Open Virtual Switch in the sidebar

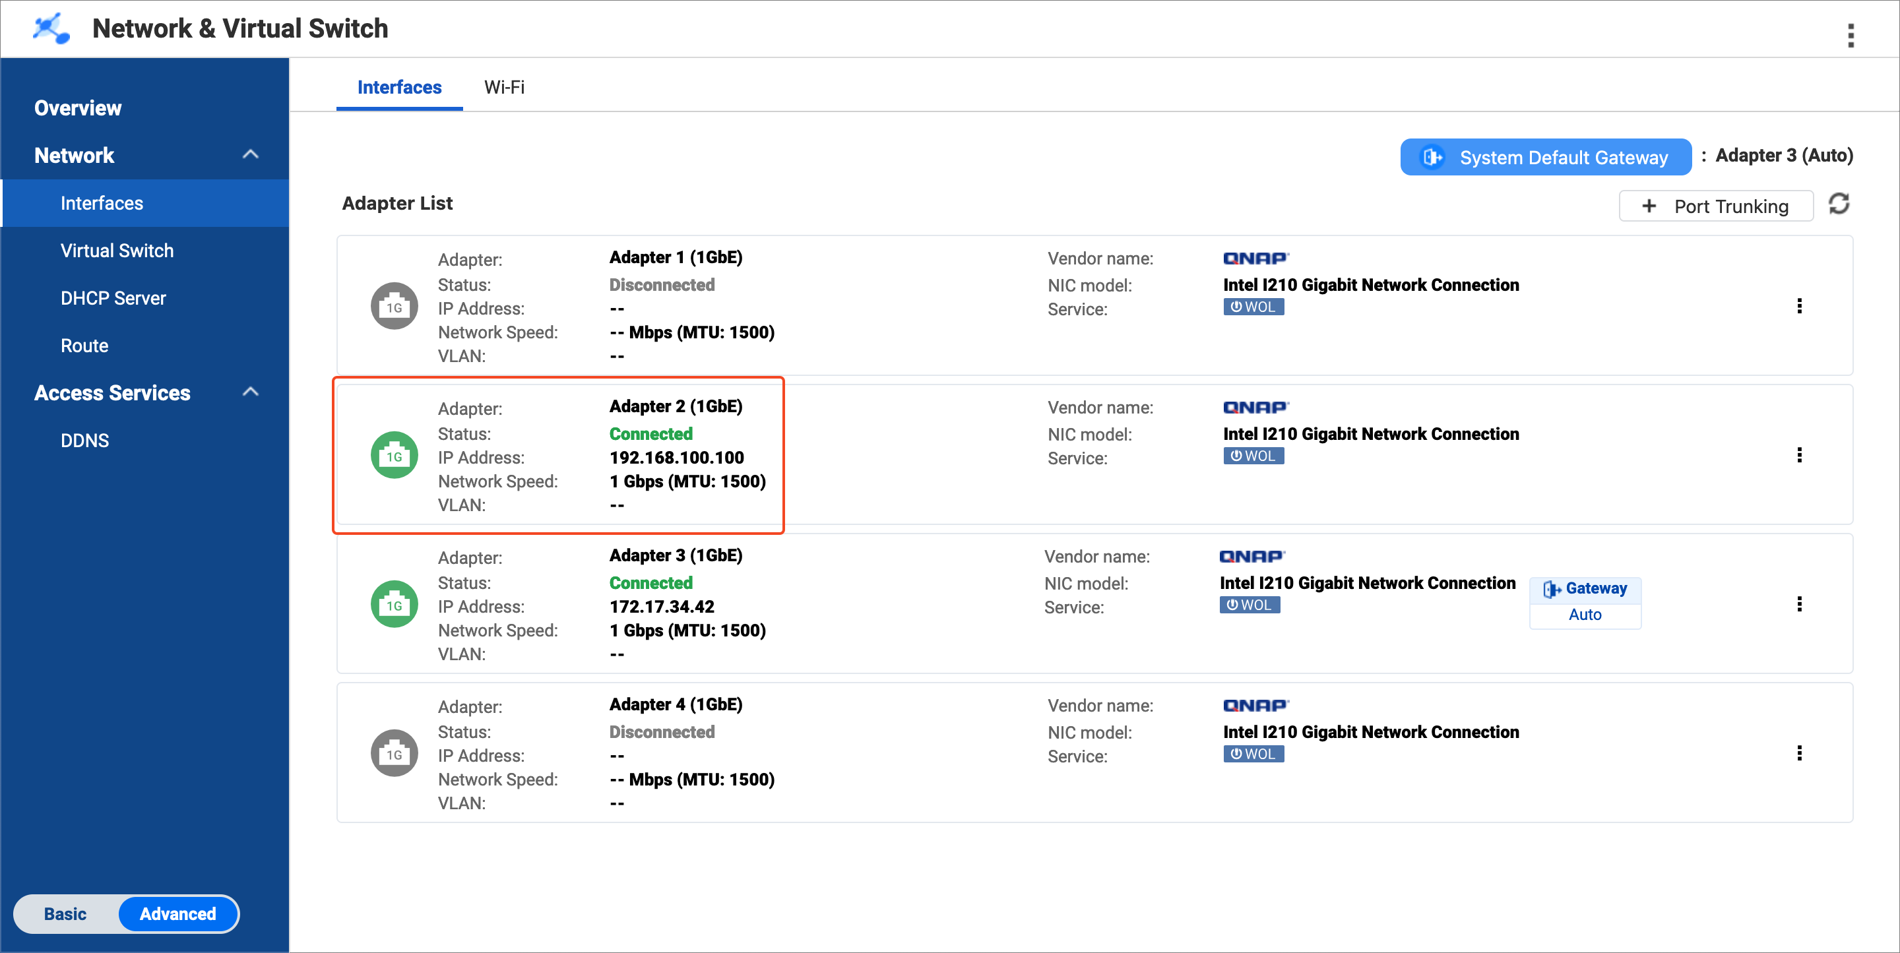tap(117, 251)
